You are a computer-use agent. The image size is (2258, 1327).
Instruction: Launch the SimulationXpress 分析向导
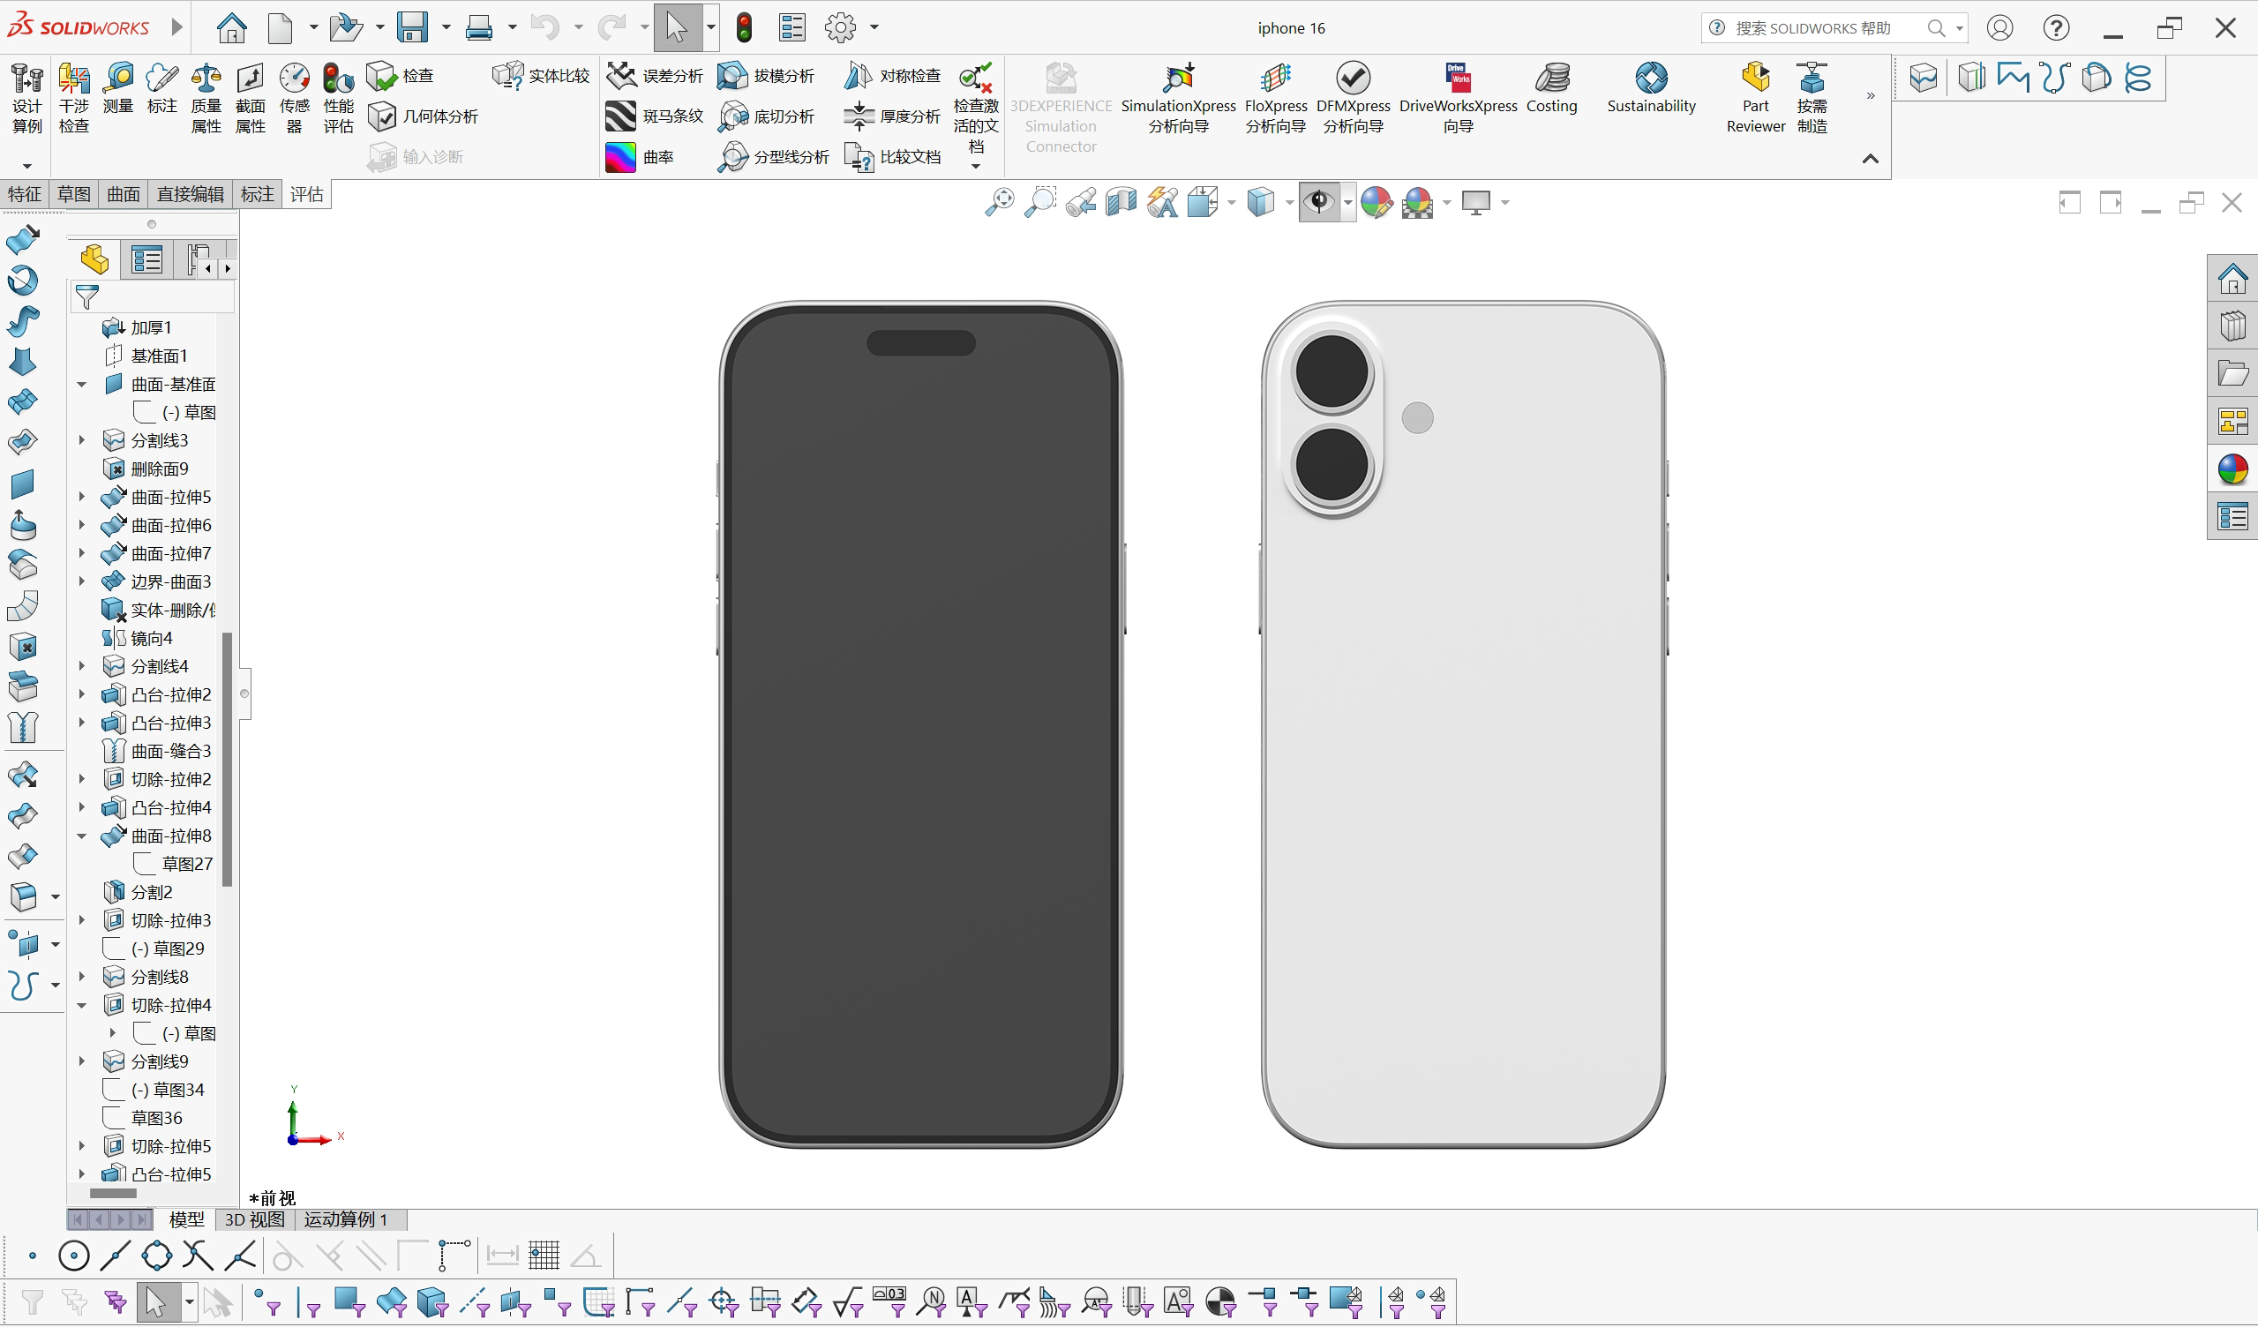(x=1177, y=96)
